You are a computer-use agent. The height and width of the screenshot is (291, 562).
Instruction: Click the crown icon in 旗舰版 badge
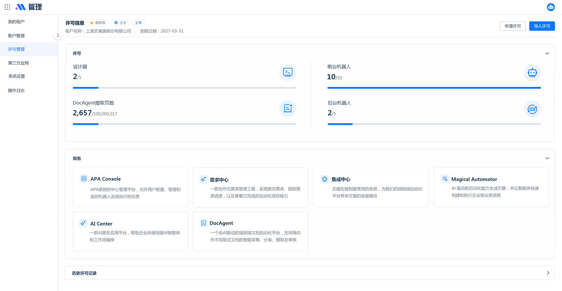[x=92, y=23]
